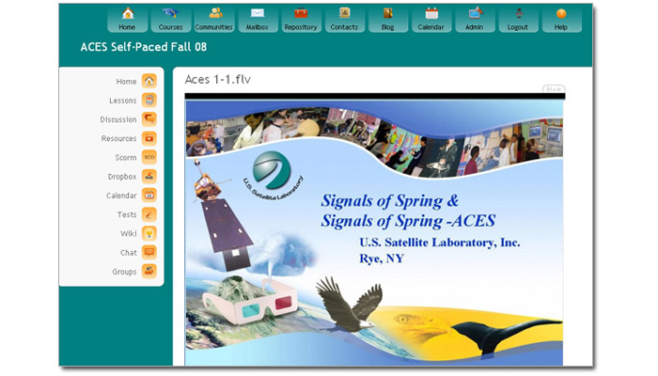
Task: Open Help in top navigation
Action: pyautogui.click(x=562, y=20)
